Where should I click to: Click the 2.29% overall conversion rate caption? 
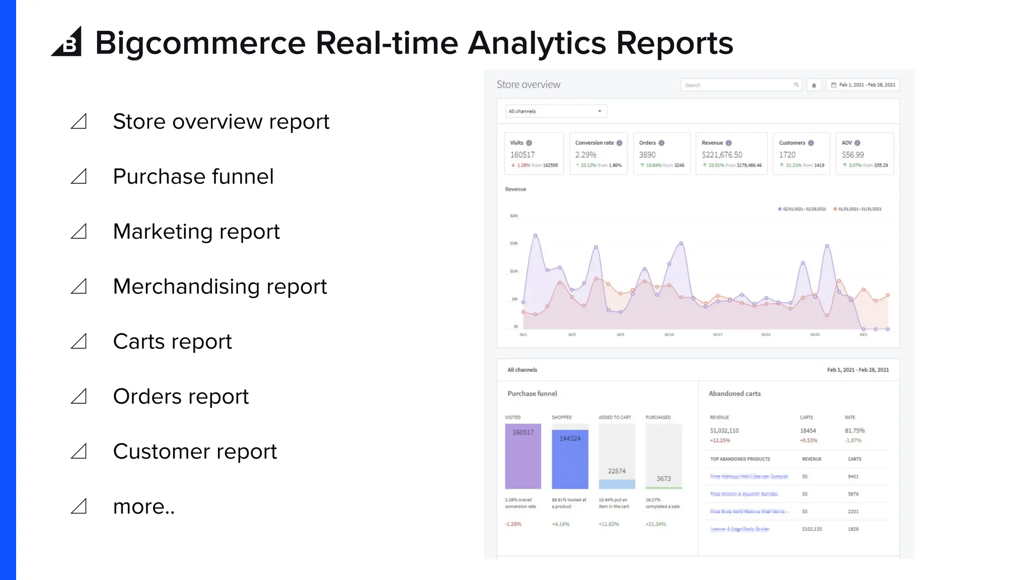coord(521,503)
